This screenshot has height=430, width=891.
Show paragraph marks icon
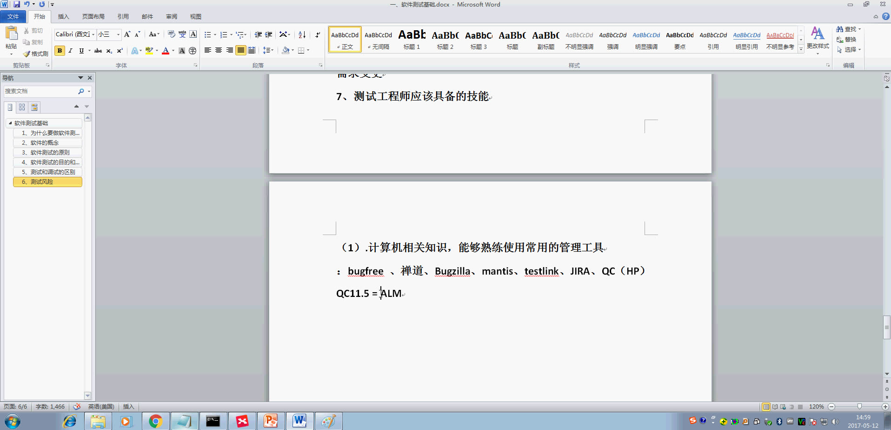(x=318, y=35)
